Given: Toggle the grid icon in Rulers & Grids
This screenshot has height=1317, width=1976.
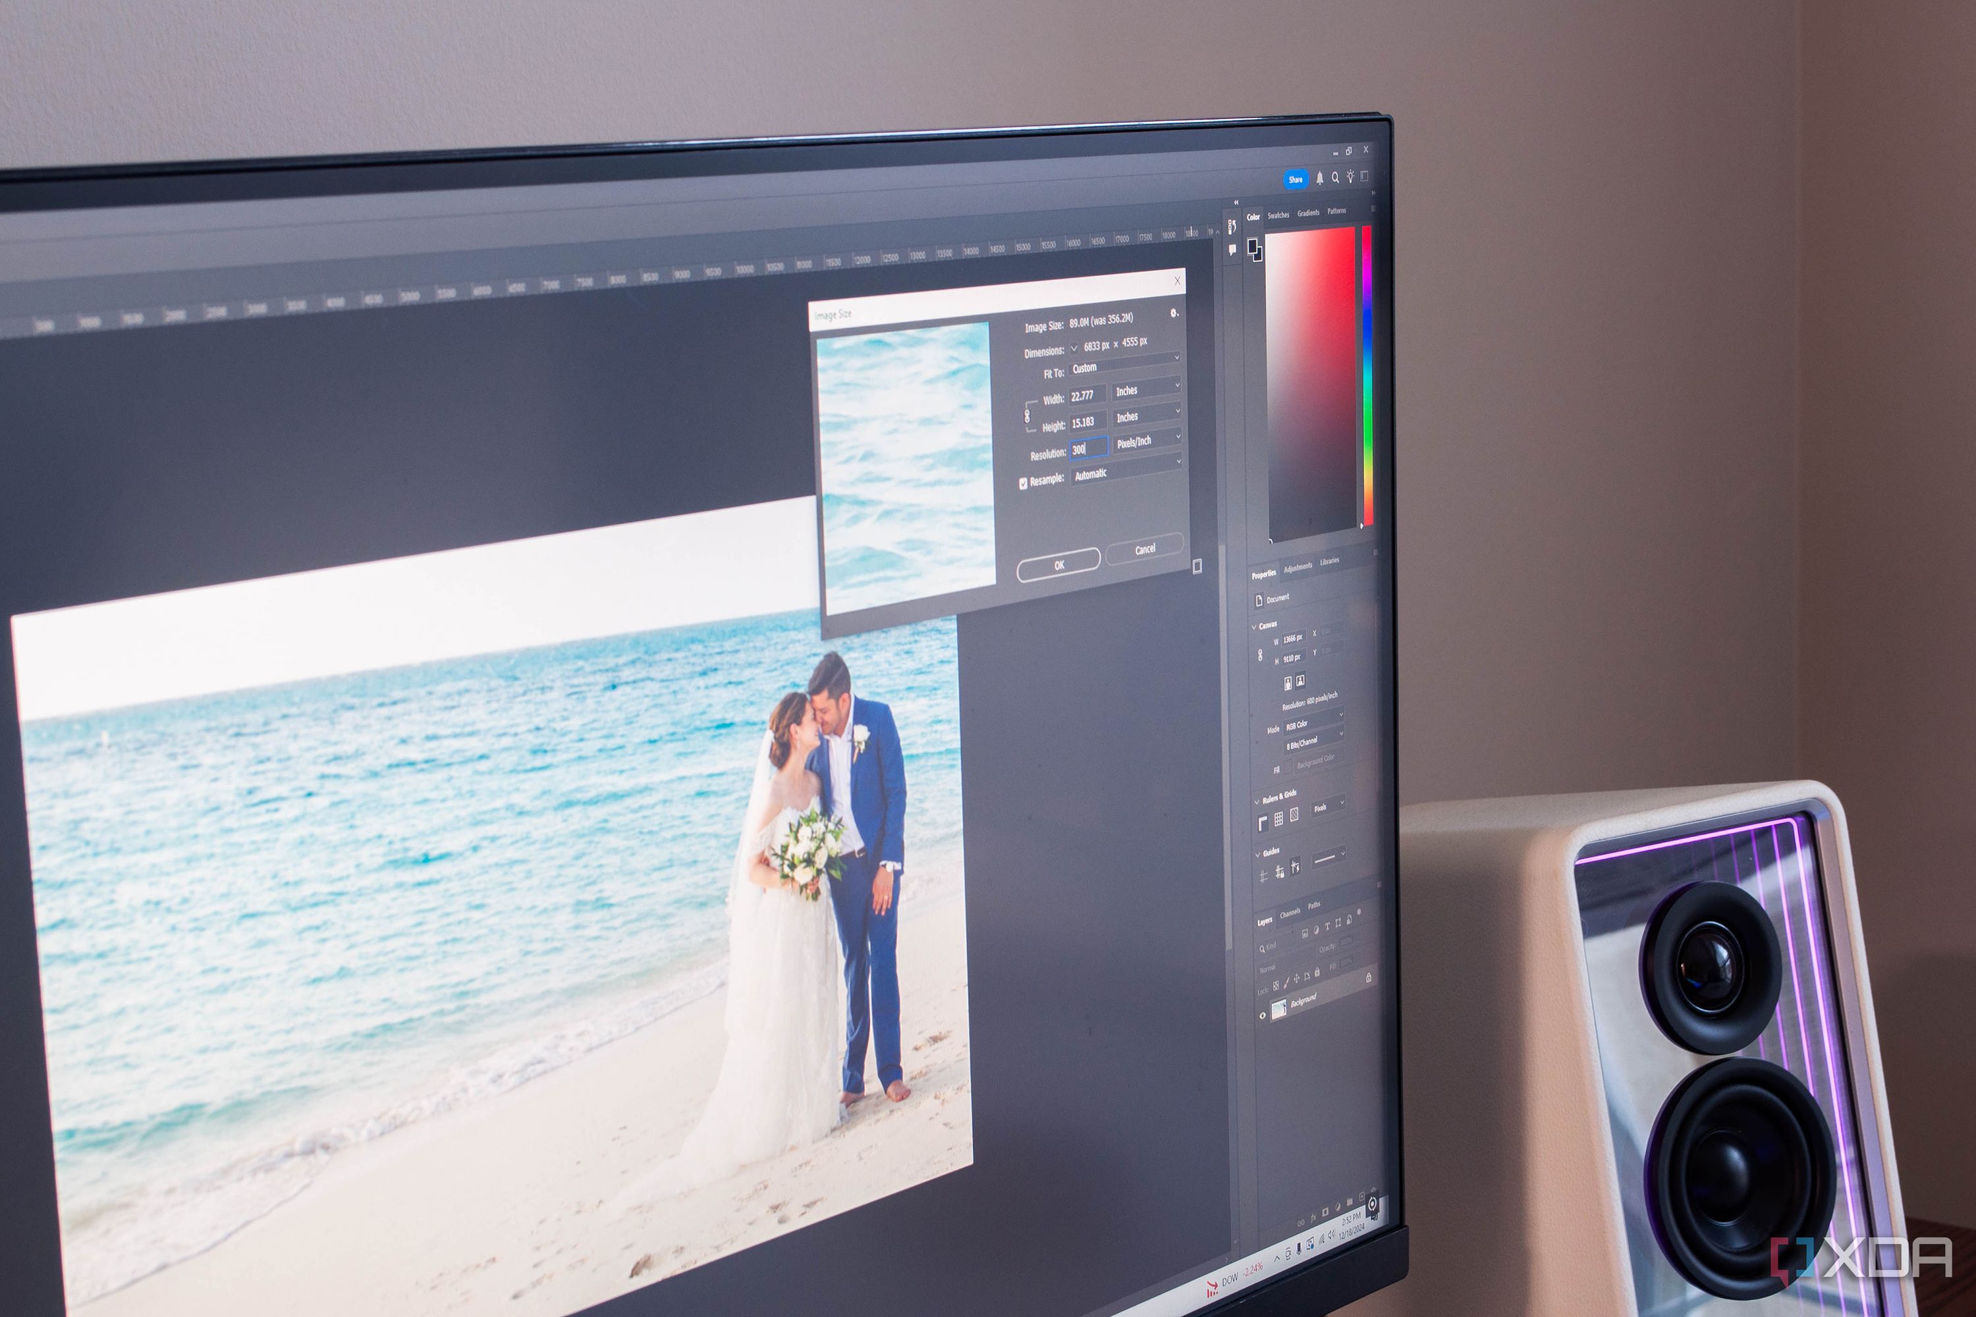Looking at the screenshot, I should tap(1278, 818).
